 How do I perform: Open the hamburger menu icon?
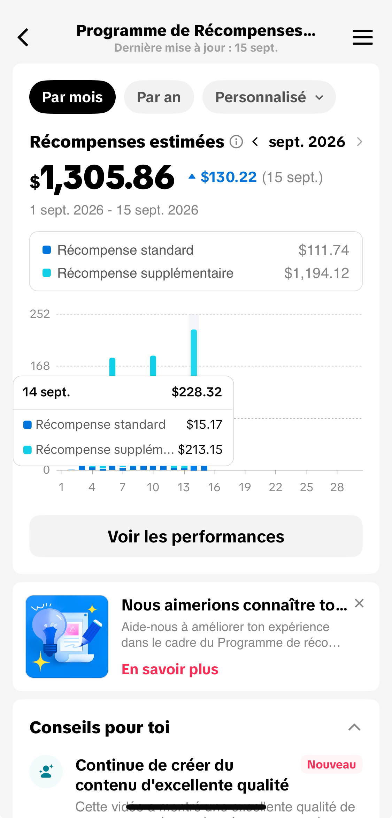(x=362, y=37)
